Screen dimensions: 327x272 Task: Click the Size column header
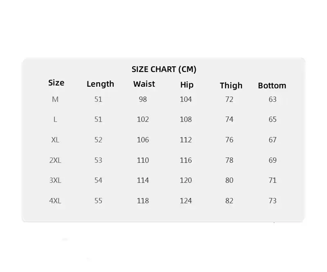pos(56,83)
